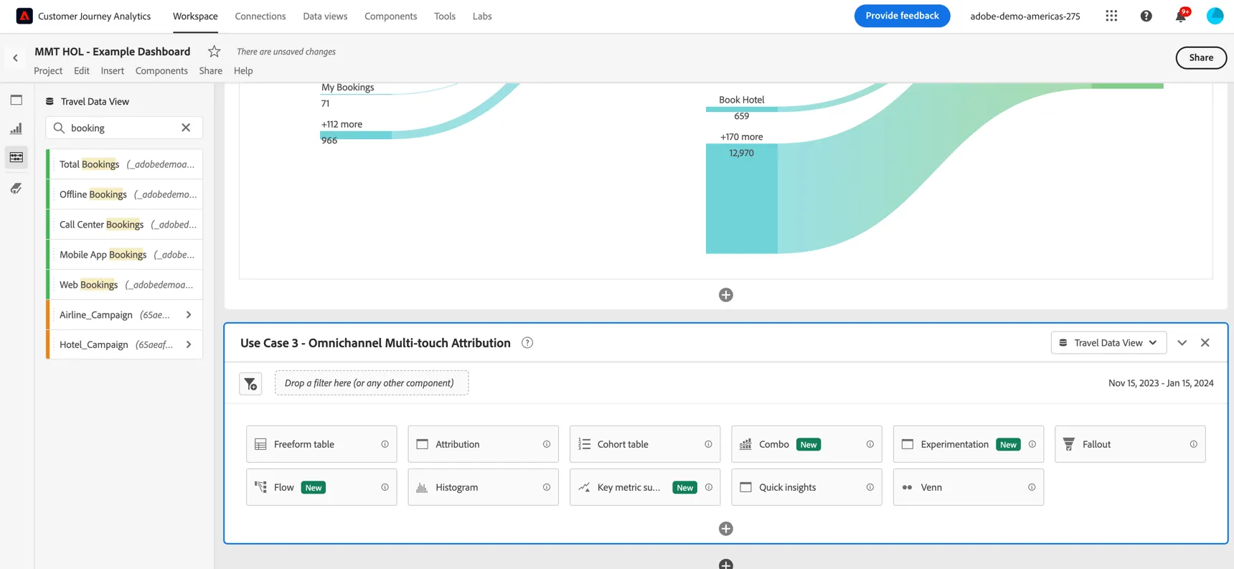
Task: Show info for Freeform table
Action: (x=385, y=444)
